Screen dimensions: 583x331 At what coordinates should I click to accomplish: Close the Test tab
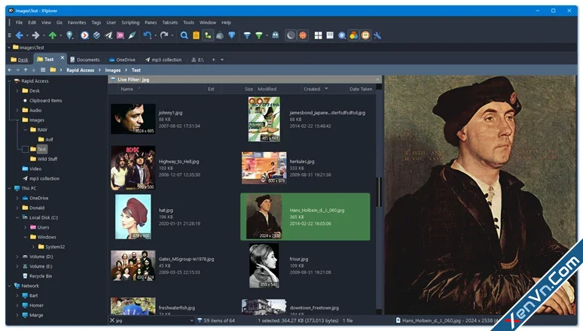tap(62, 58)
